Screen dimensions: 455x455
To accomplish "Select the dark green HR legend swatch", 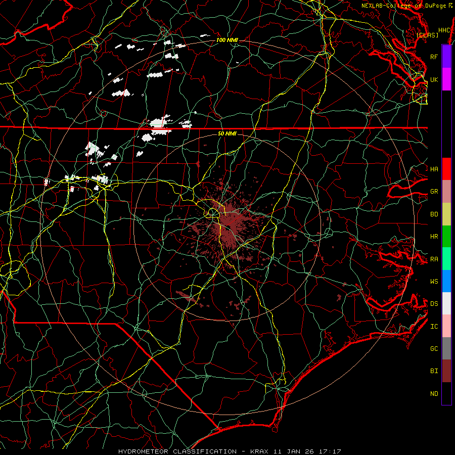I will pos(446,237).
